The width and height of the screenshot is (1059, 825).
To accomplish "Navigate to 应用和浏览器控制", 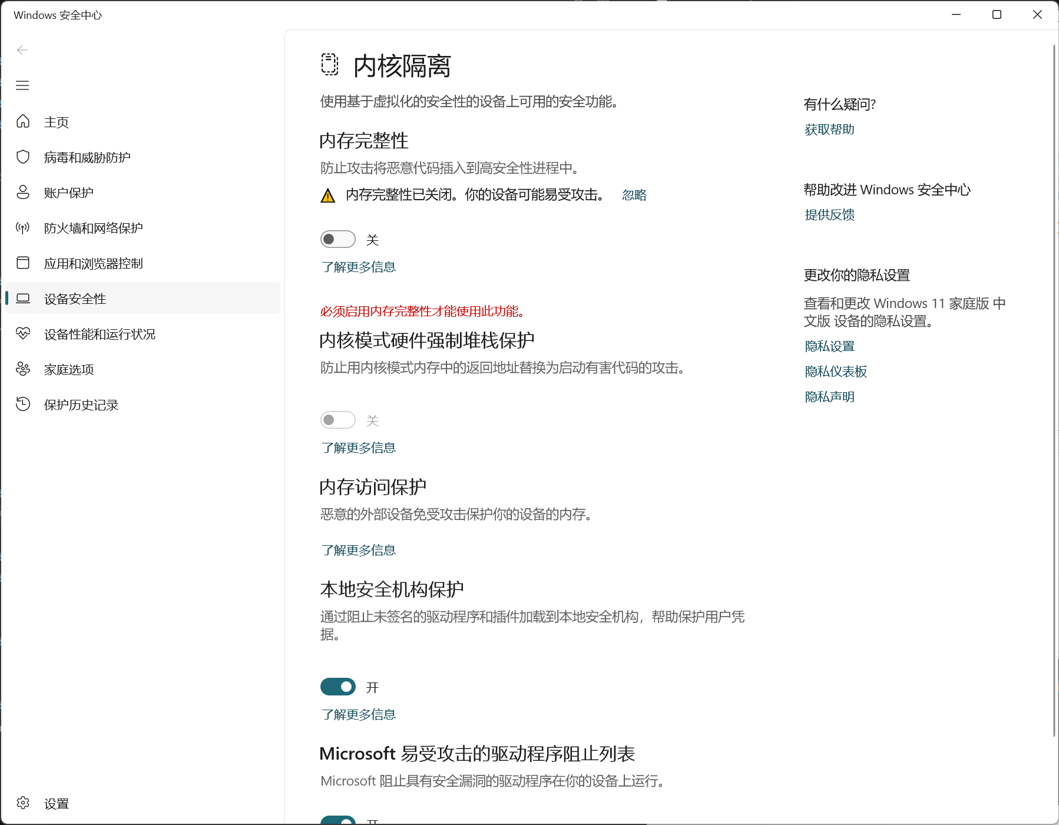I will [x=143, y=263].
